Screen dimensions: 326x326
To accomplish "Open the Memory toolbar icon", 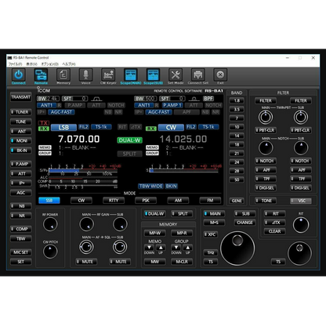I will (63, 75).
